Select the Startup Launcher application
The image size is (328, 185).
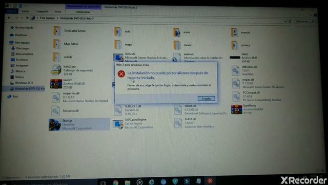[x=79, y=124]
